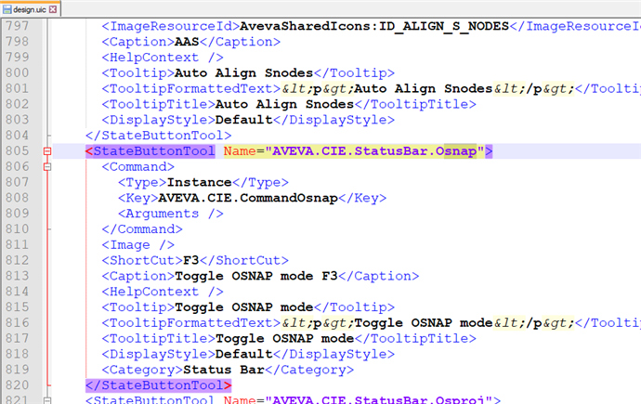Click the highlighted closing StateButtonTool tag on line 820
641x404 pixels.
[x=158, y=385]
